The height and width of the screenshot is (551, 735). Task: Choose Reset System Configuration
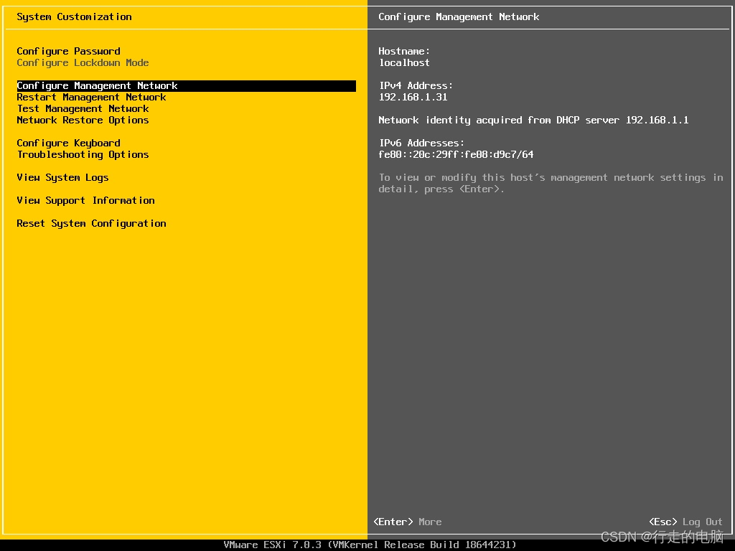click(91, 223)
